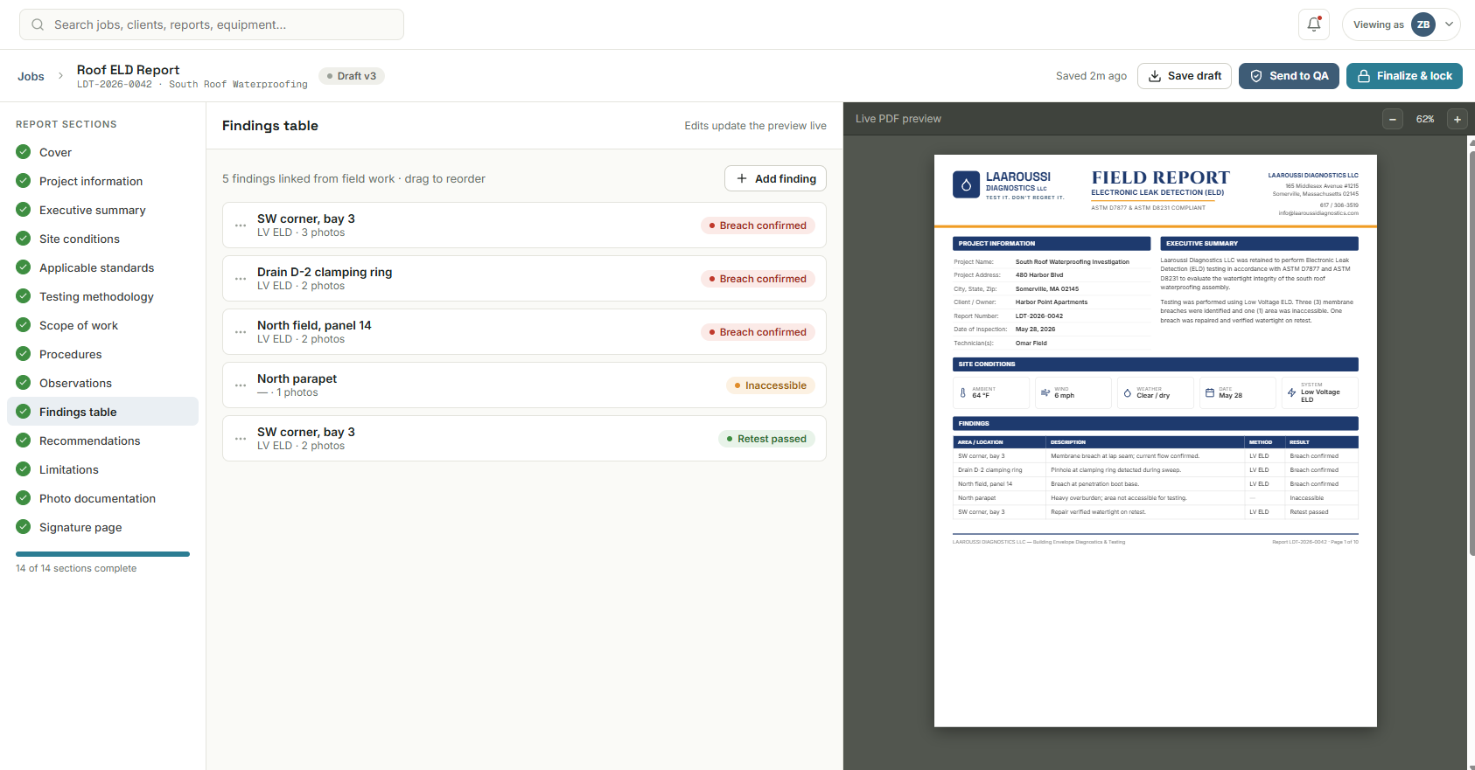Click sections complete progress bar
Viewport: 1475px width, 770px height.
102,554
